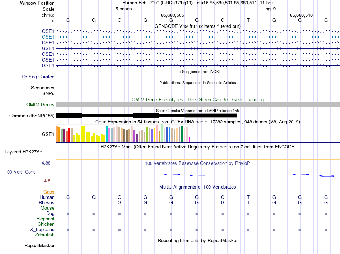Click the Scale label

pos(49,9)
